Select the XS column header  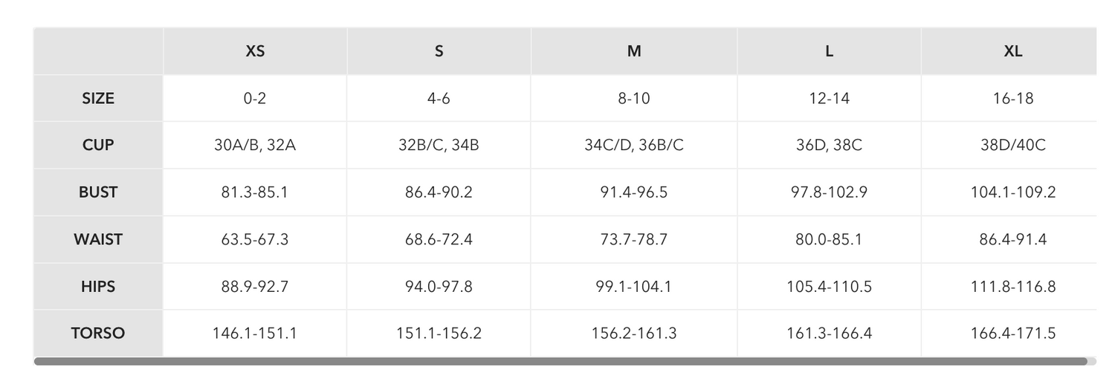(x=255, y=51)
